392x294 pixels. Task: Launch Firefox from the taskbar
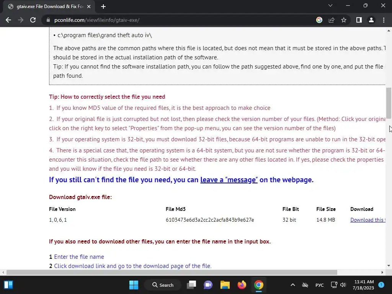point(242,285)
